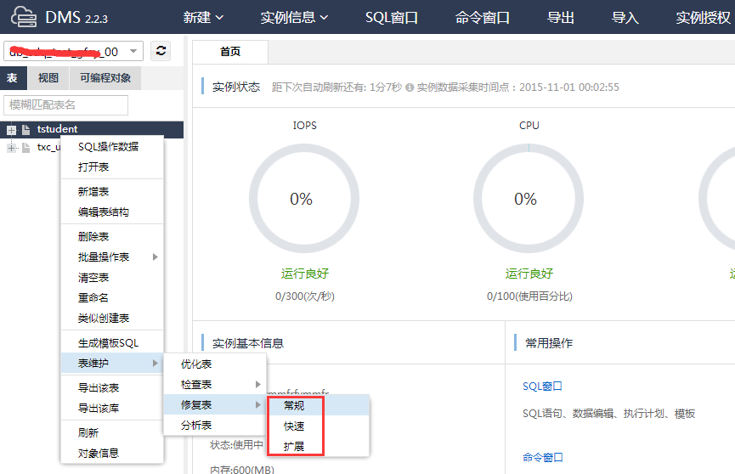Choose 清空表 from context menu
The width and height of the screenshot is (735, 474).
pos(93,278)
